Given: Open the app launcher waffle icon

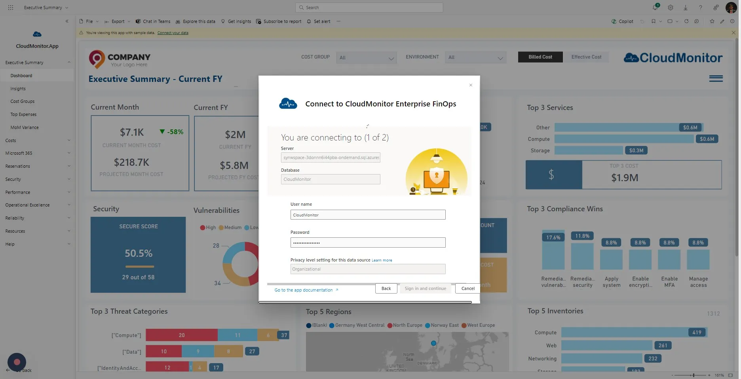Looking at the screenshot, I should coord(11,8).
